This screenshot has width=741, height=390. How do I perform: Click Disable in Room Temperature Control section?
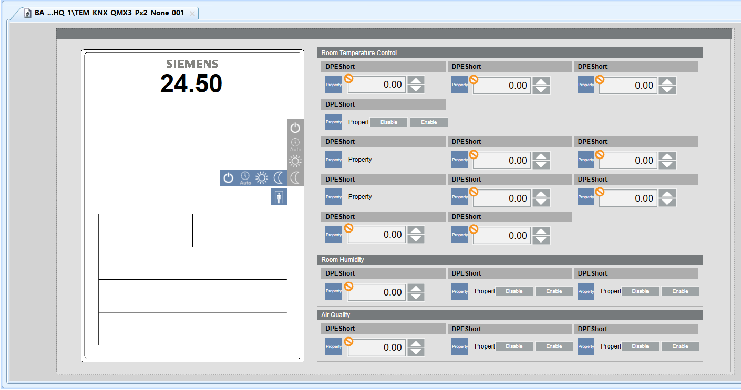[x=389, y=122]
